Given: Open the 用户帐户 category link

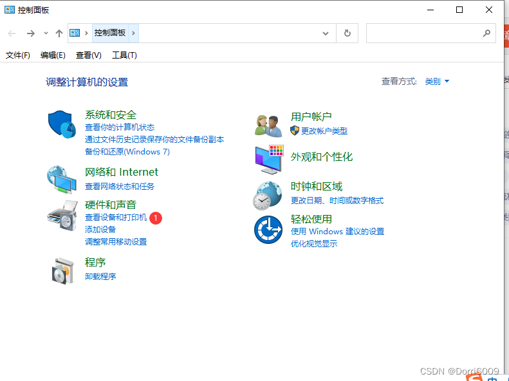Looking at the screenshot, I should pyautogui.click(x=311, y=116).
